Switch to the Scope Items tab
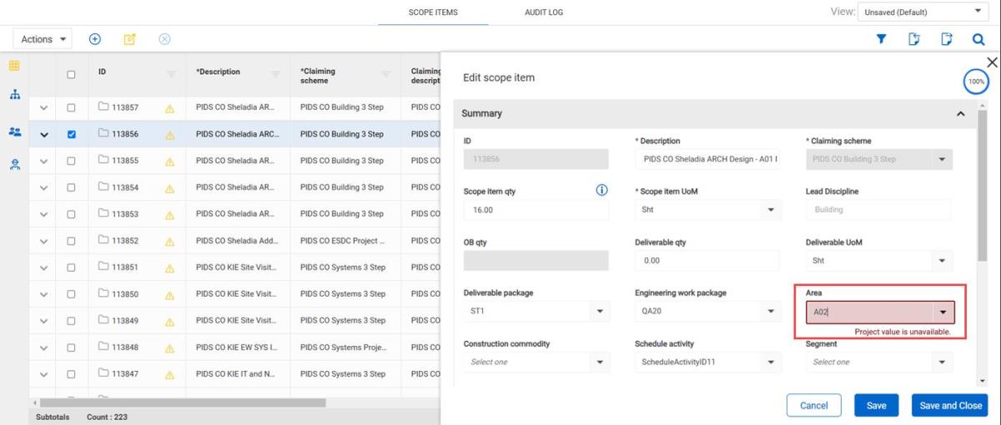The width and height of the screenshot is (1001, 425). 432,12
